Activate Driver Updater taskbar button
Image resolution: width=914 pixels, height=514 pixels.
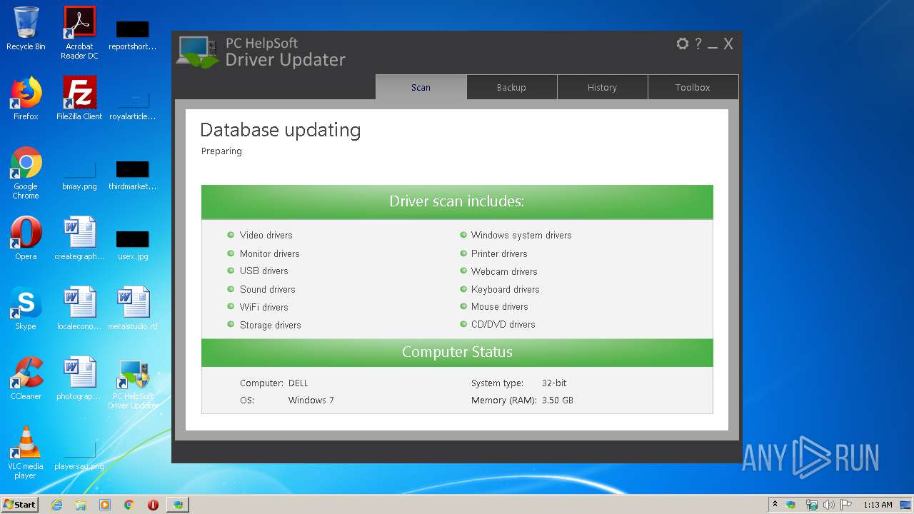coord(178,505)
